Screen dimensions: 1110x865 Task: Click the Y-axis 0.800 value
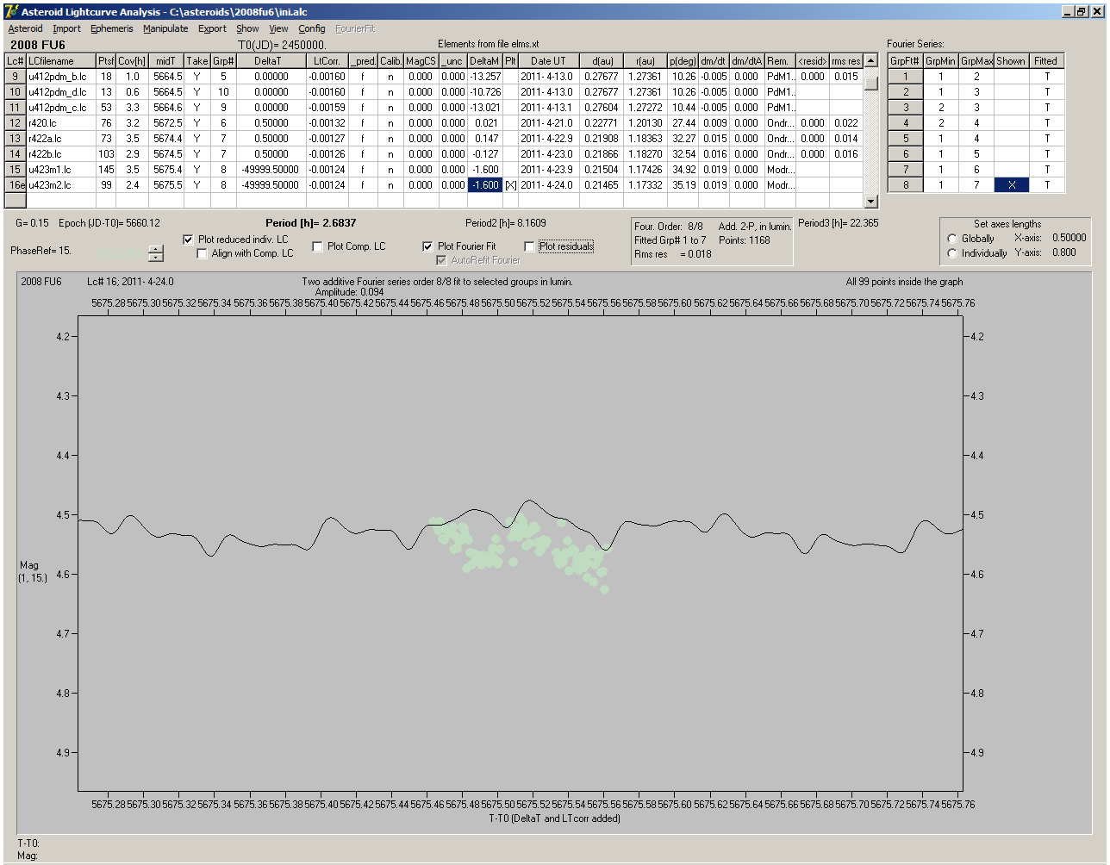1063,253
